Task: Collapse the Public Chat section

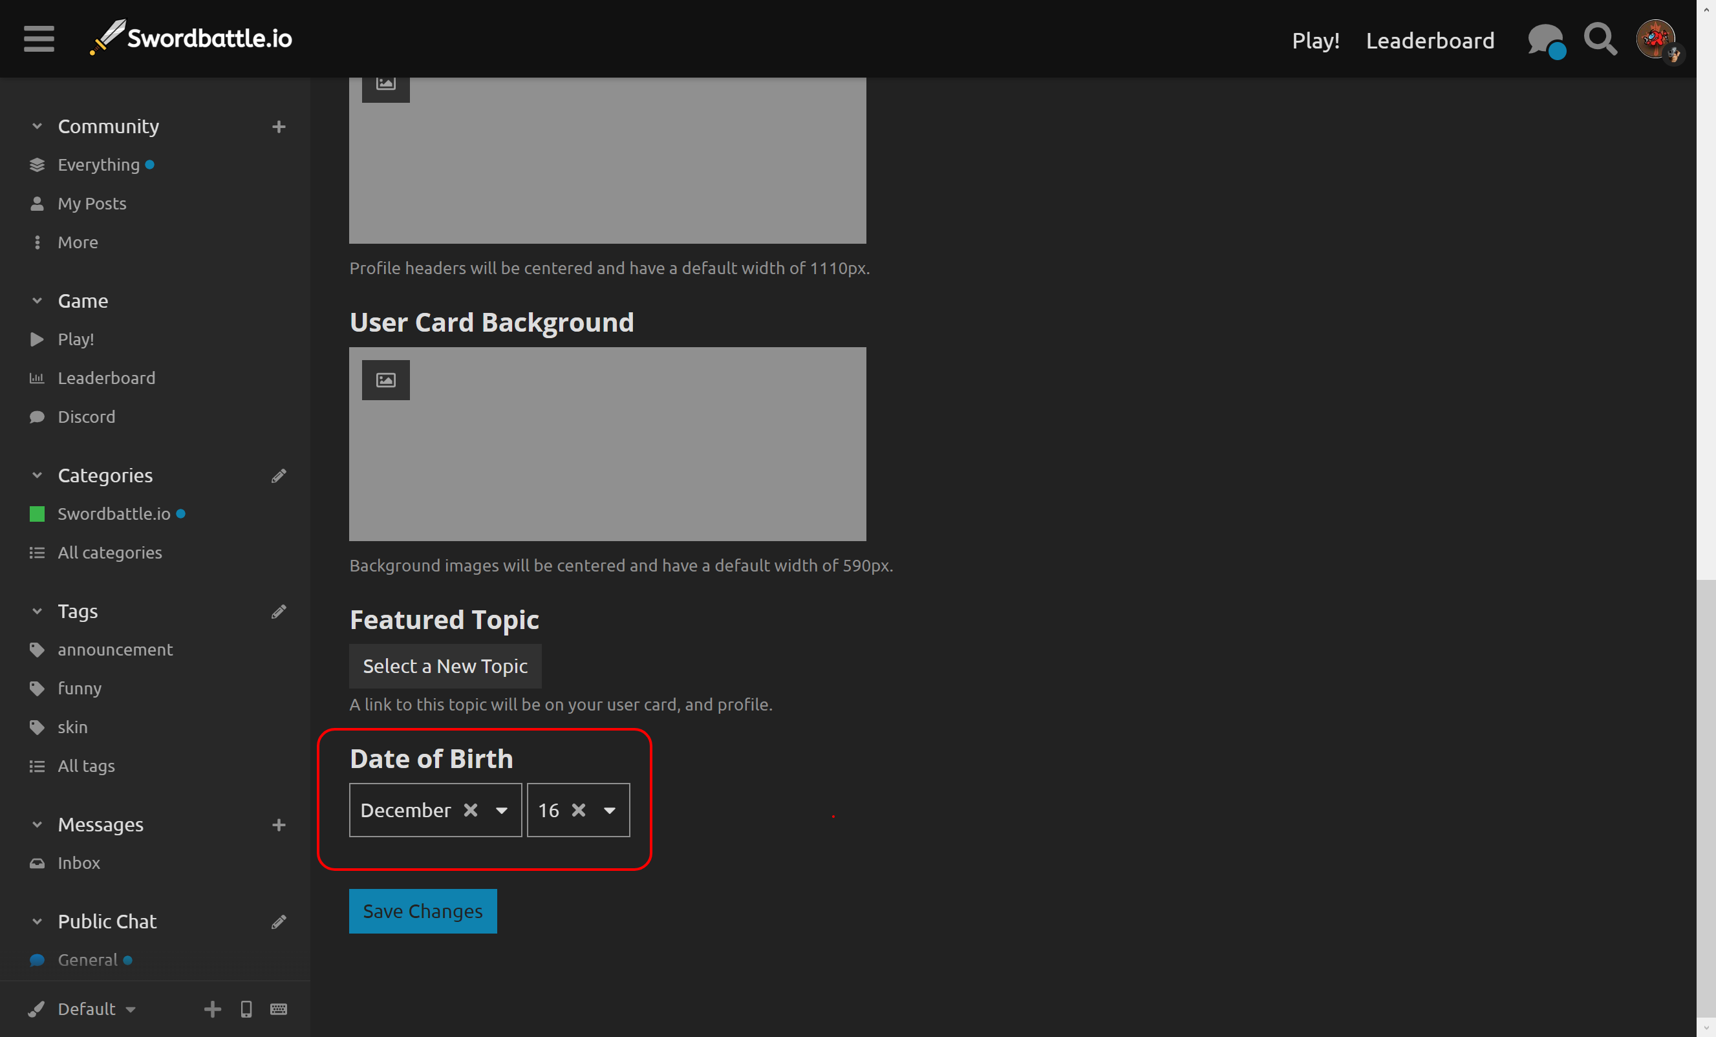Action: coord(37,922)
